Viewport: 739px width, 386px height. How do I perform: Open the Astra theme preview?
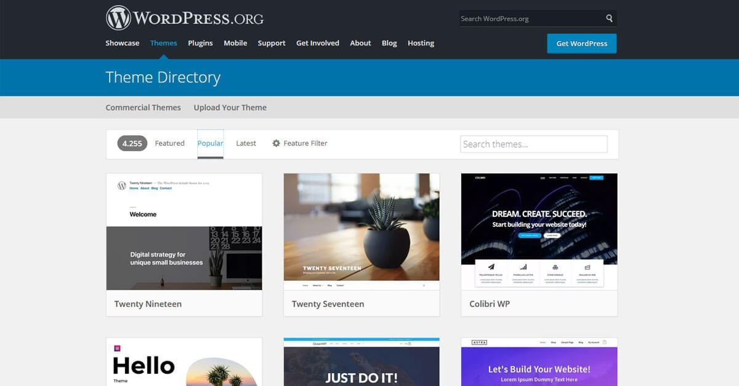[539, 362]
